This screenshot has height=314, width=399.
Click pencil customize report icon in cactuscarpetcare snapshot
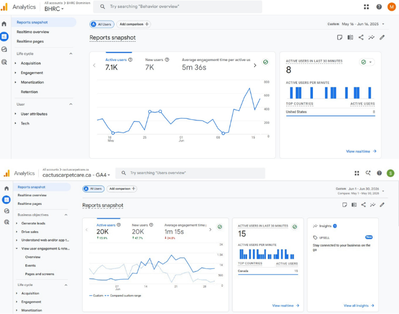coord(382,204)
